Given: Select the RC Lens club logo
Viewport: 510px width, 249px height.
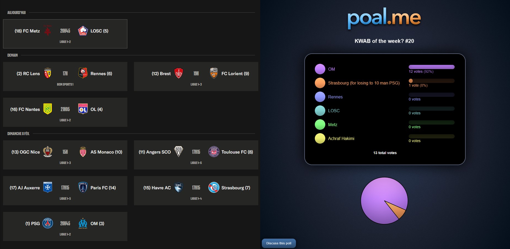Looking at the screenshot, I should (x=48, y=73).
